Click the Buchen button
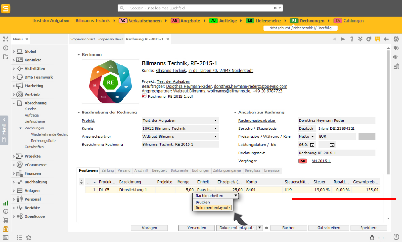The width and height of the screenshot is (402, 242). tap(289, 228)
